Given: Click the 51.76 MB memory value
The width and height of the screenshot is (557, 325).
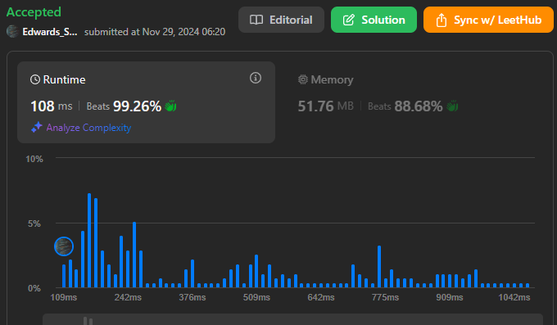Looking at the screenshot, I should 325,106.
